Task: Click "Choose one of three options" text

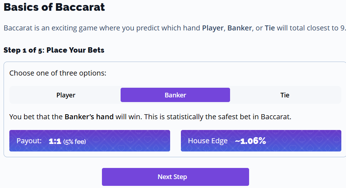Action: tap(58, 73)
